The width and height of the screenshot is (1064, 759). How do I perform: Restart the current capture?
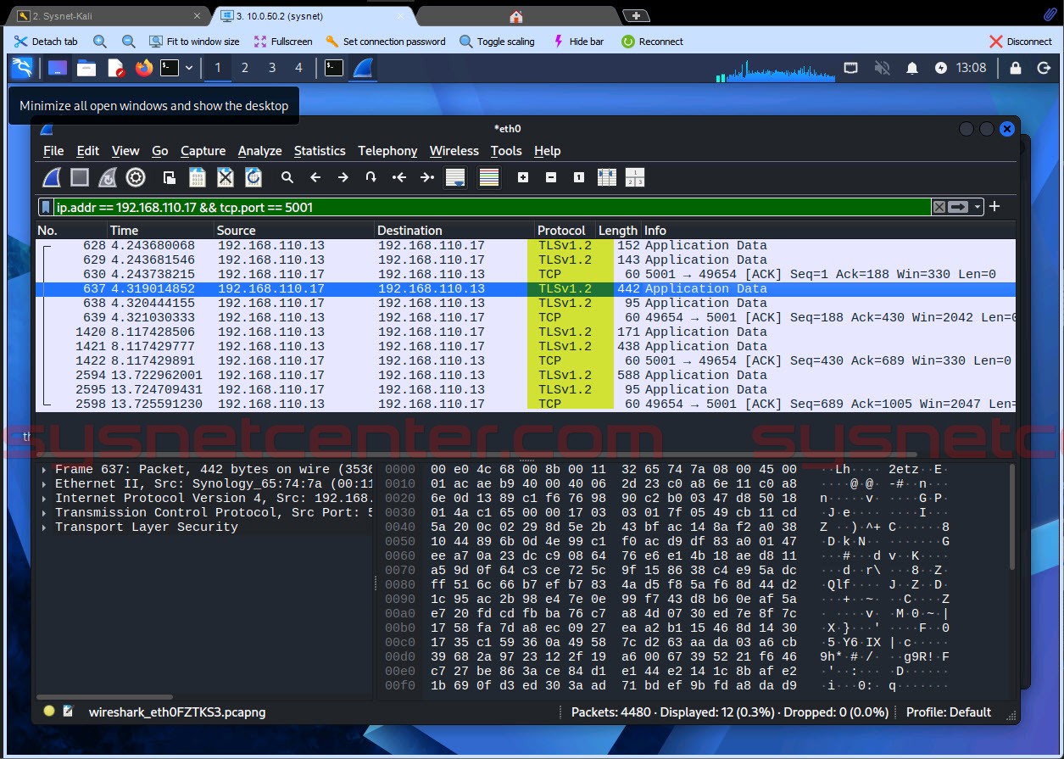click(108, 177)
